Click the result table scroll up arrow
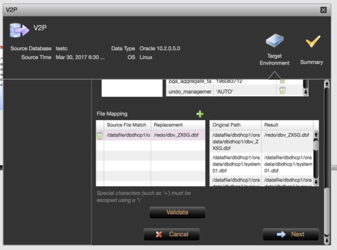 coord(316,135)
